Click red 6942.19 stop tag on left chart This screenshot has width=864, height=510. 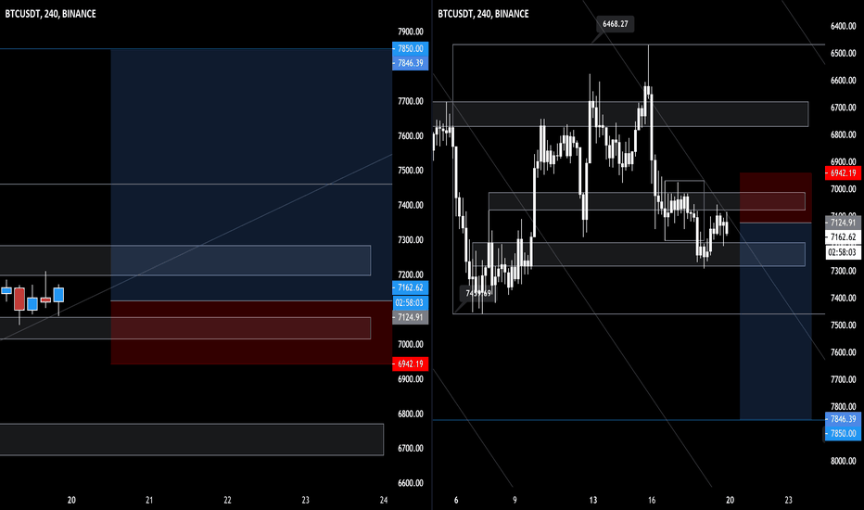coord(410,363)
